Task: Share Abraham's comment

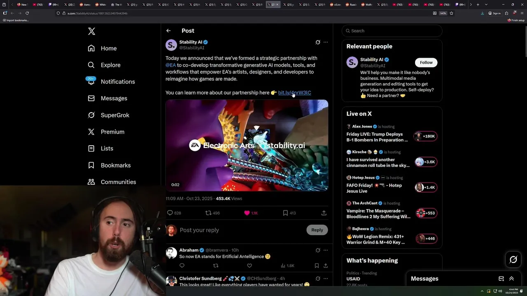Action: tap(326, 266)
